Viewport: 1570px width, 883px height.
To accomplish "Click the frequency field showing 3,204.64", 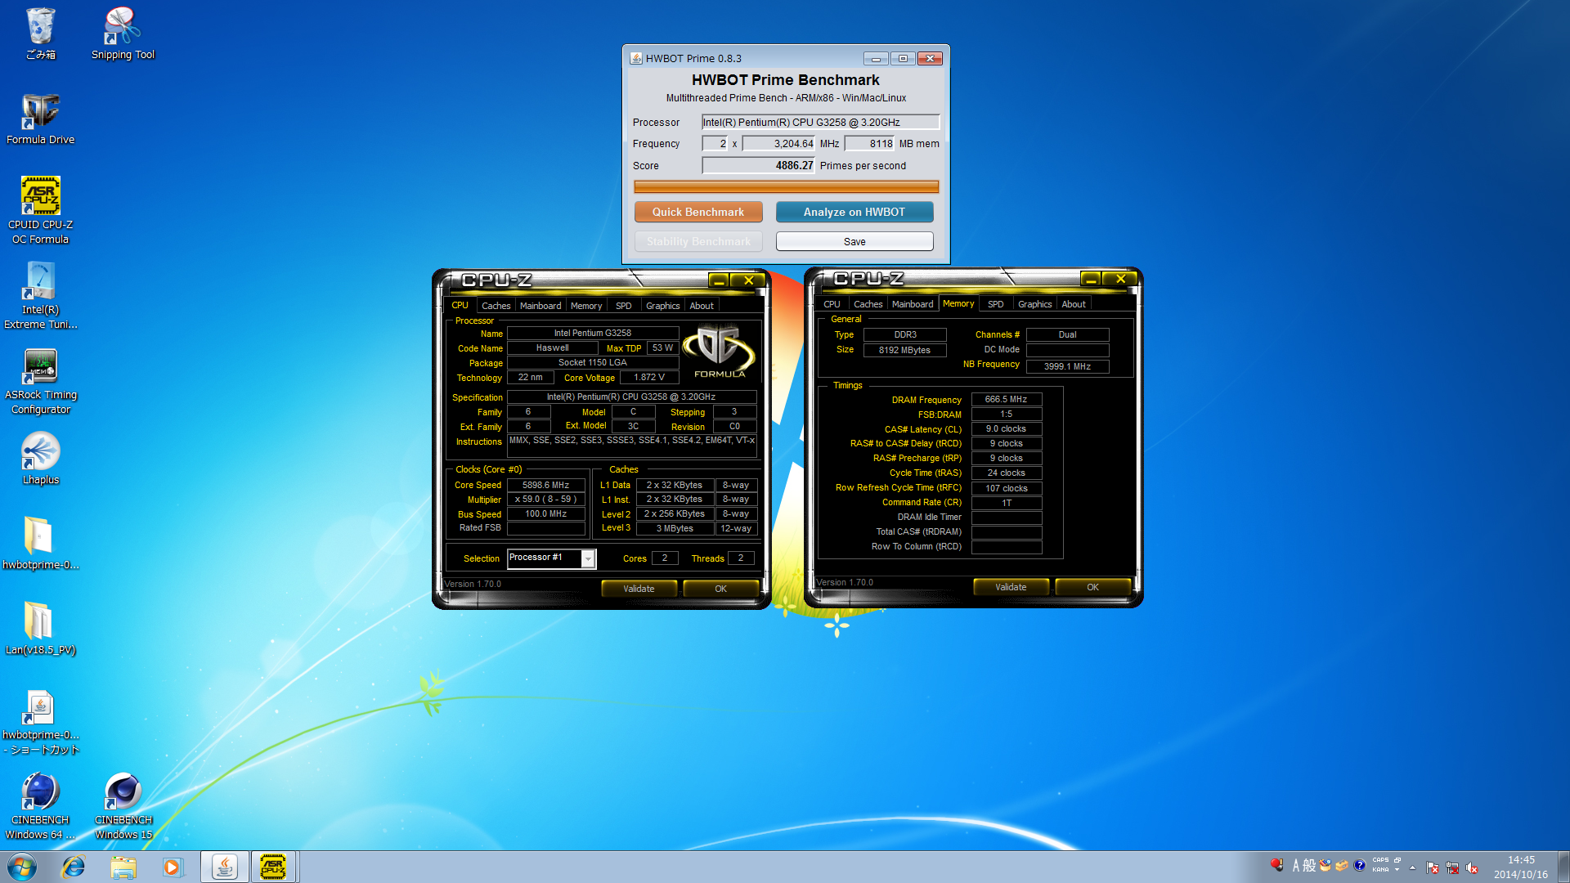I will 778,143.
